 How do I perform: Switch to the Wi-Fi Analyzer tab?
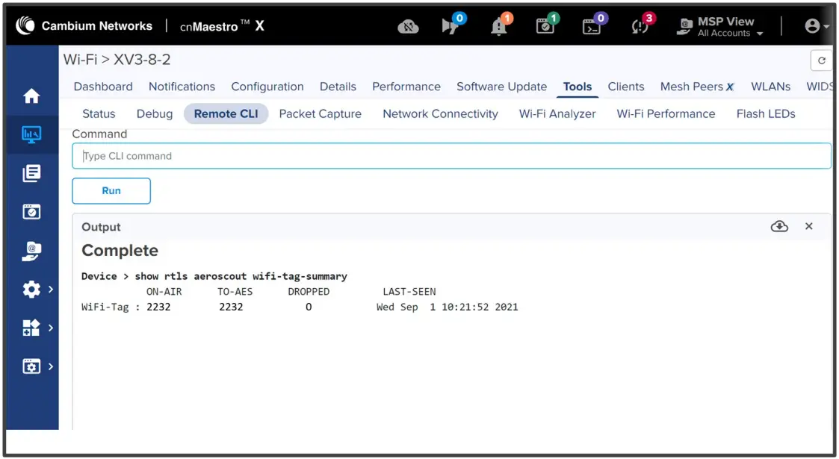tap(557, 113)
